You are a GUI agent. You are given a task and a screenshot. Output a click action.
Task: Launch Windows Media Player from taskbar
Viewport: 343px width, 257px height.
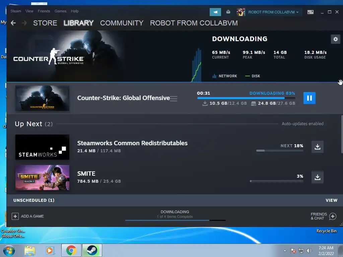coord(50,250)
